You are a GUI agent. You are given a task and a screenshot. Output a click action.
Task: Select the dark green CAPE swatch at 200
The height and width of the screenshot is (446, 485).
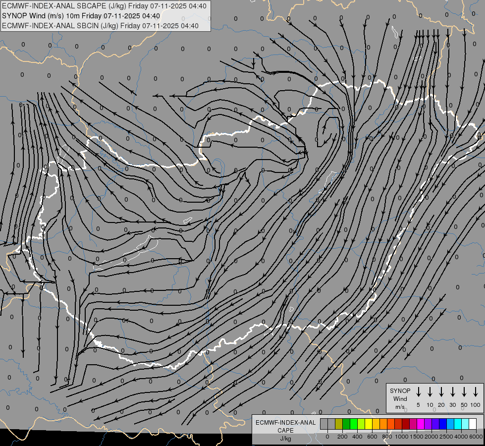(x=346, y=424)
